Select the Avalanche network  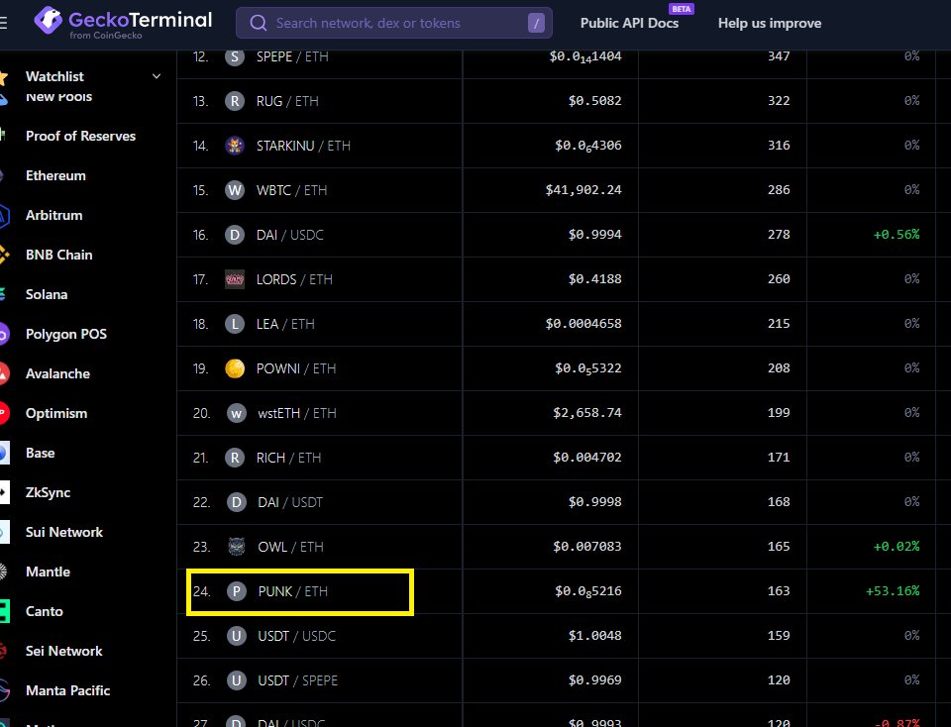pos(57,373)
